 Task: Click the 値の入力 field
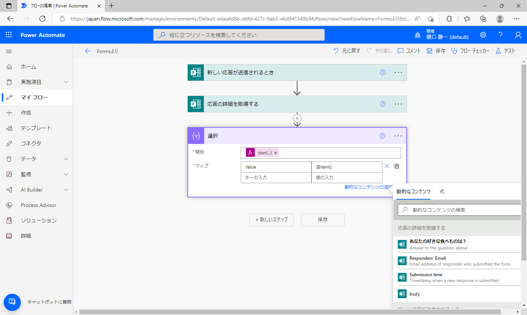pyautogui.click(x=347, y=178)
